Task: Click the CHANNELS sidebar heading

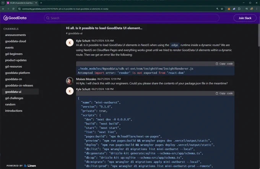Action: click(x=11, y=29)
